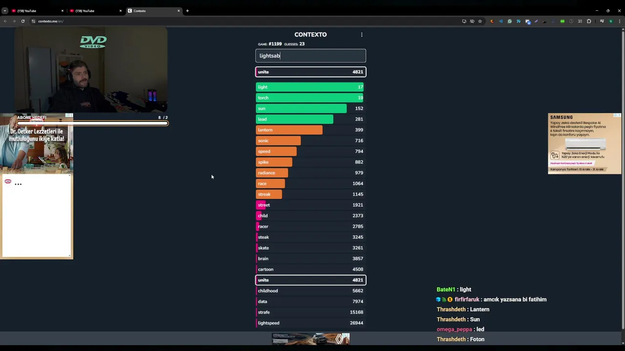Open the Extensions puzzle piece menu
This screenshot has width=625, height=351.
click(589, 21)
